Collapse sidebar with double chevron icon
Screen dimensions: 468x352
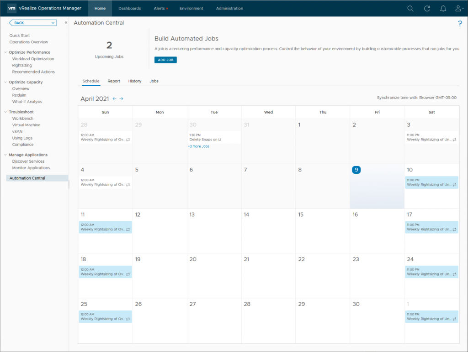click(66, 22)
